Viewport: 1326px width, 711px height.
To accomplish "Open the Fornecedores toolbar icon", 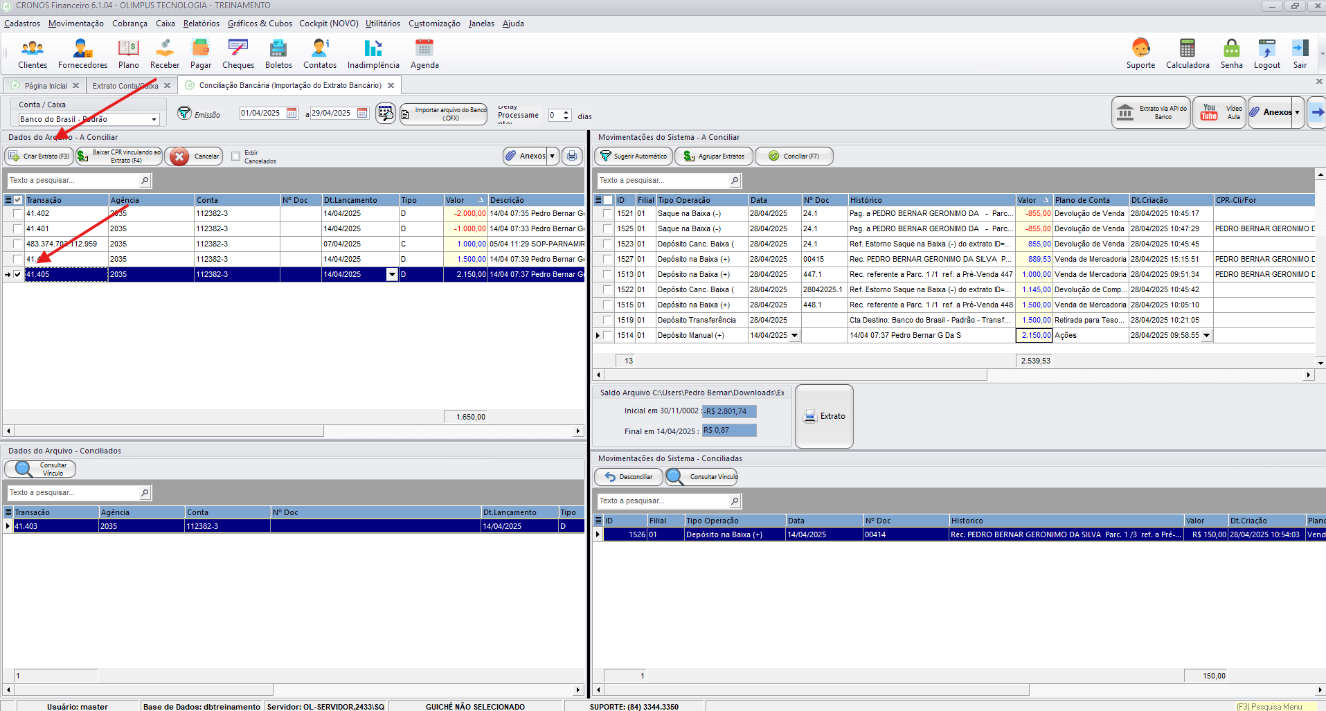I will [x=82, y=54].
